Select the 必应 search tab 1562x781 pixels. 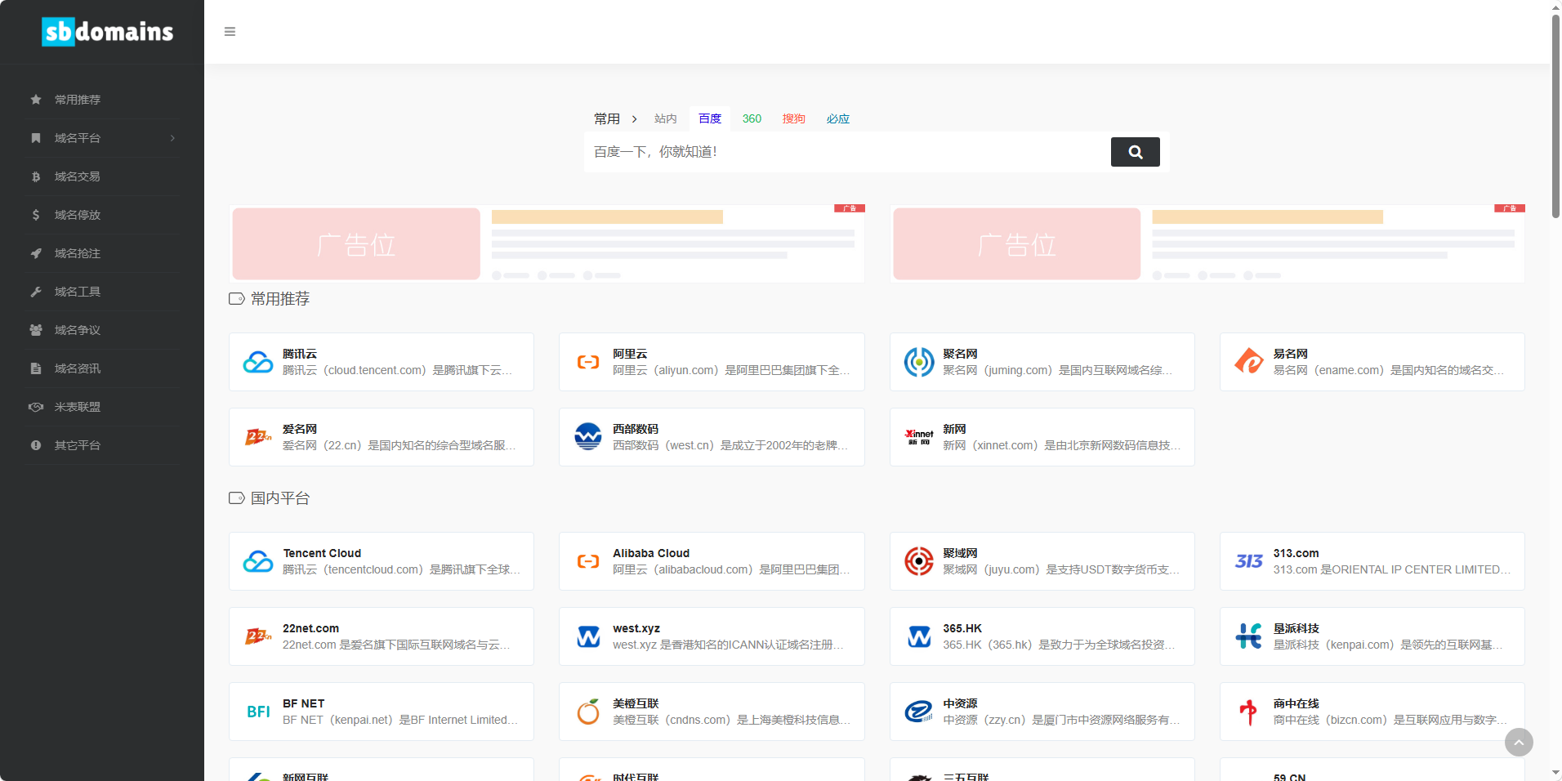838,119
